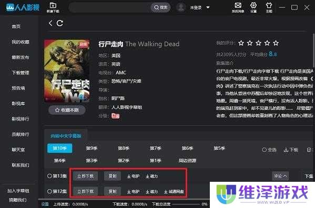The image size is (315, 208).
Task: Open the 未登录 account dropdown arrow
Action: point(208,7)
